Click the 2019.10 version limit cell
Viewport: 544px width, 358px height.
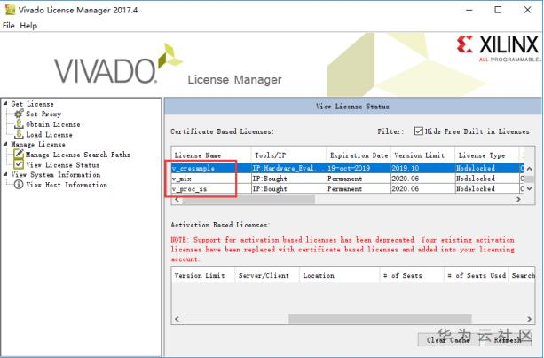coord(423,168)
